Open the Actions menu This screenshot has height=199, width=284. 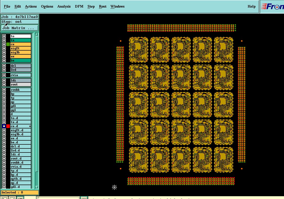31,7
